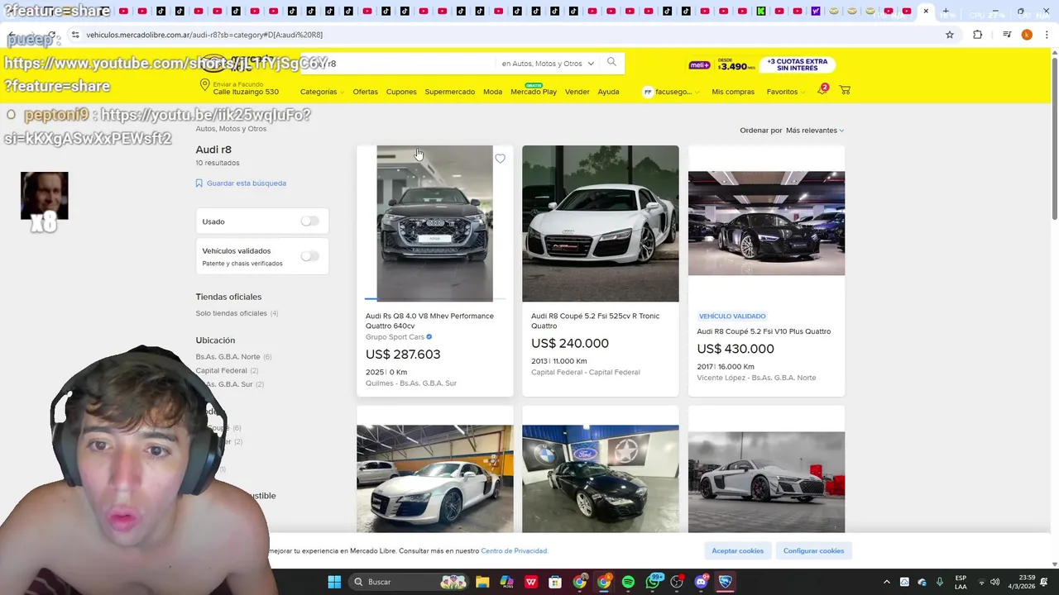Expand facusego account dropdown
The width and height of the screenshot is (1059, 595).
671,92
